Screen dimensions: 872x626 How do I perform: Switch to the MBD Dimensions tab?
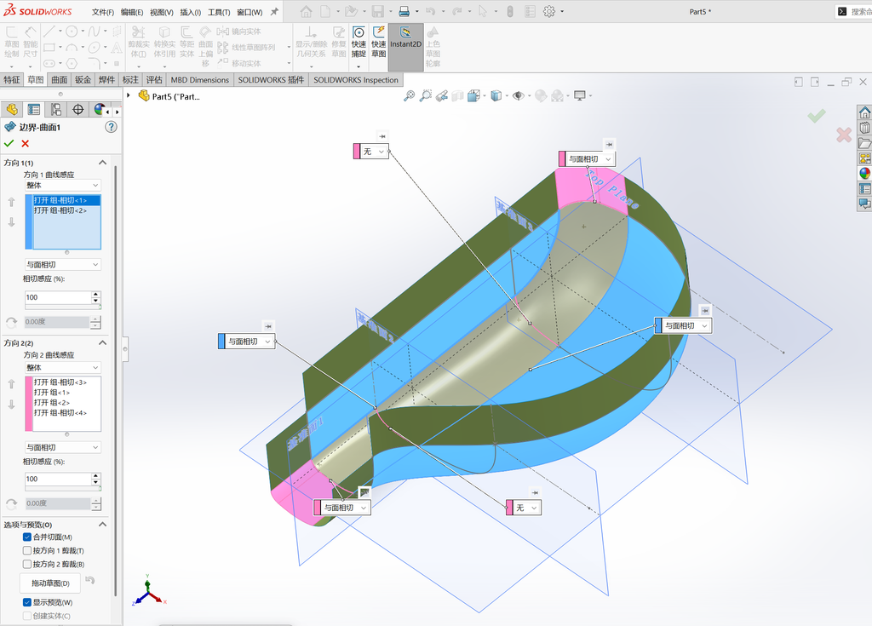199,79
